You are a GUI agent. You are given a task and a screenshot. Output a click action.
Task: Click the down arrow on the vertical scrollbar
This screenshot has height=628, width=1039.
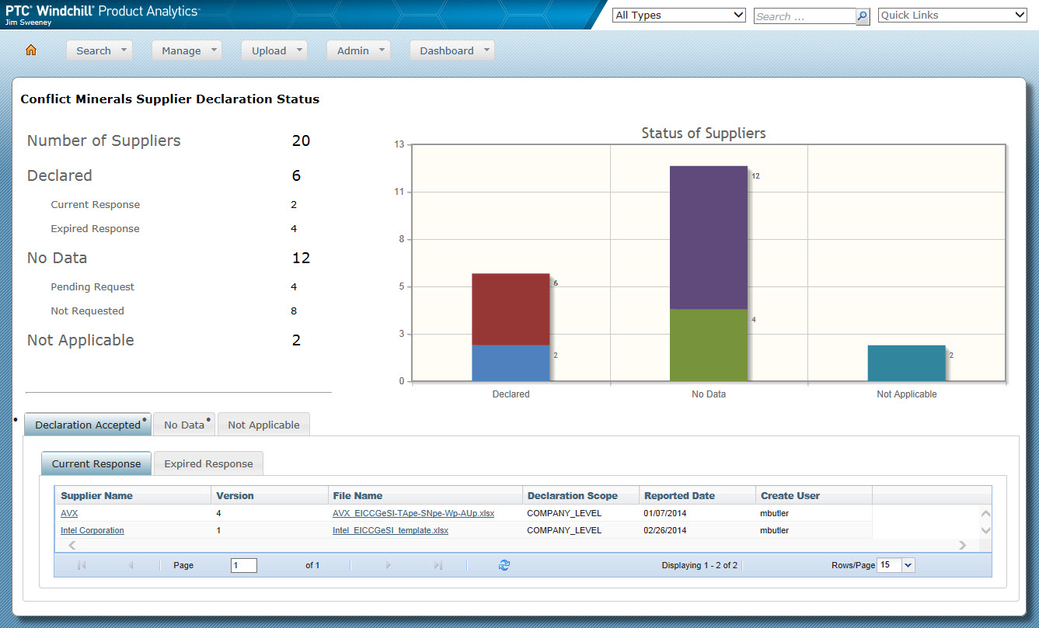[x=985, y=532]
